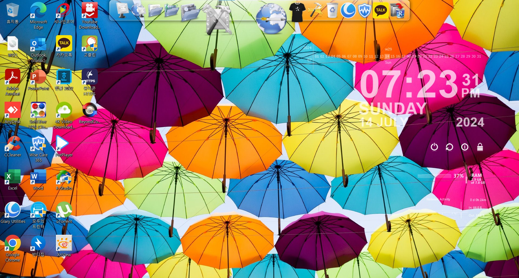
Task: Select the WSH file icon
Action: tap(12, 47)
